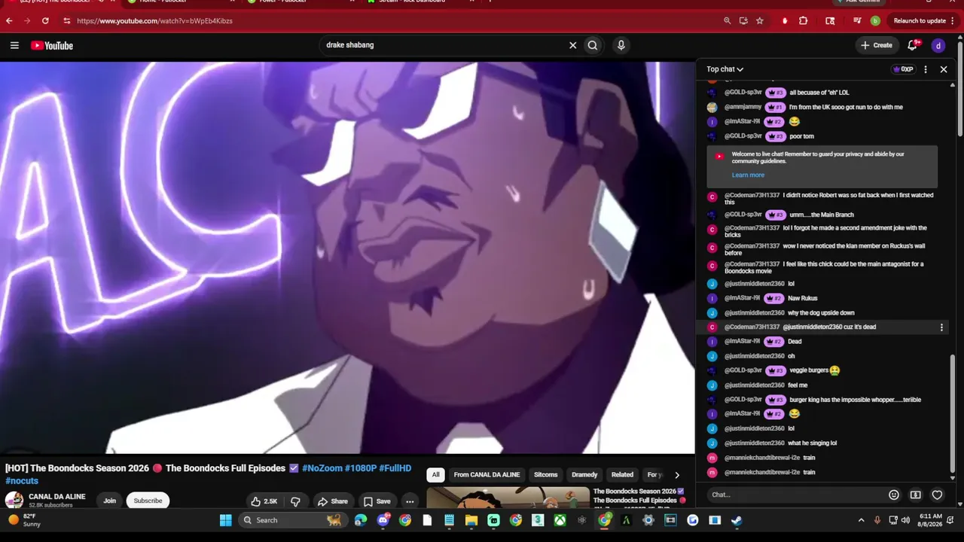Subscribe to CANAL DA ALINE
Screen dimensions: 964x542
click(148, 501)
